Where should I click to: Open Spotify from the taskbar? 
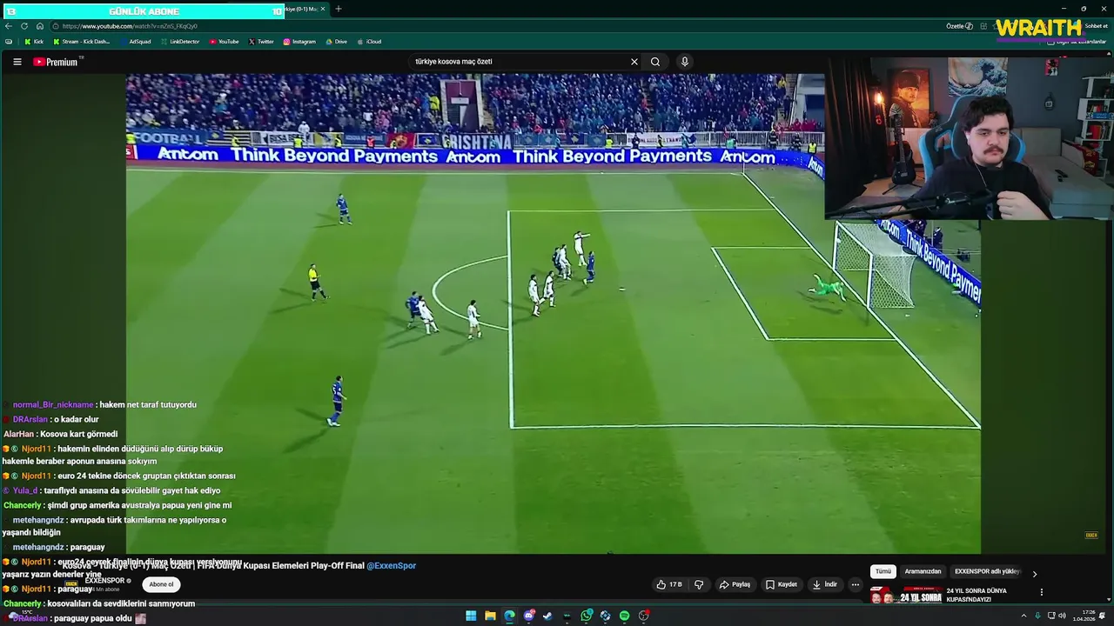(x=624, y=616)
